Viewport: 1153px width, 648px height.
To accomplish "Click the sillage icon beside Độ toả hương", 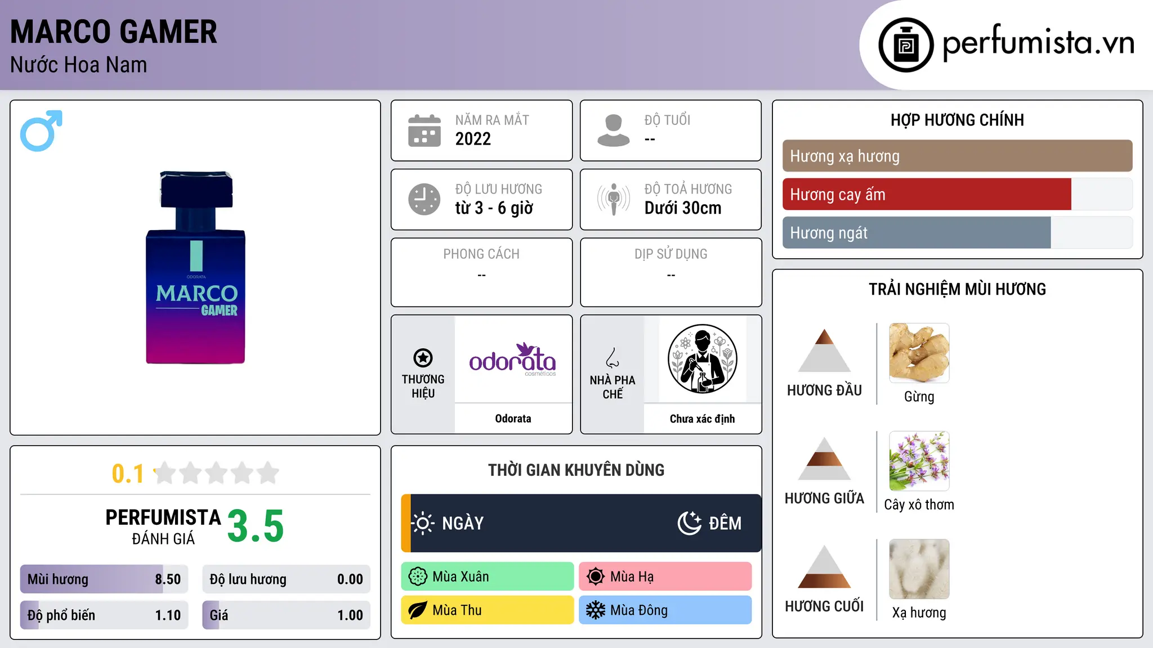I will pyautogui.click(x=614, y=199).
